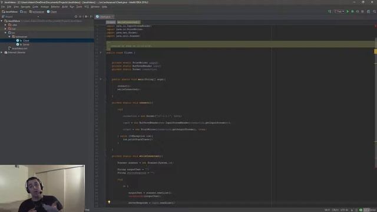The height and width of the screenshot is (212, 377).
Task: Click import java.util.Scanner line
Action: (x=123, y=36)
